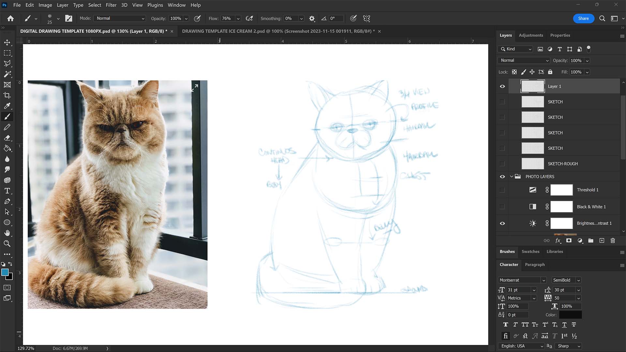
Task: Open the Image menu
Action: pyautogui.click(x=45, y=5)
